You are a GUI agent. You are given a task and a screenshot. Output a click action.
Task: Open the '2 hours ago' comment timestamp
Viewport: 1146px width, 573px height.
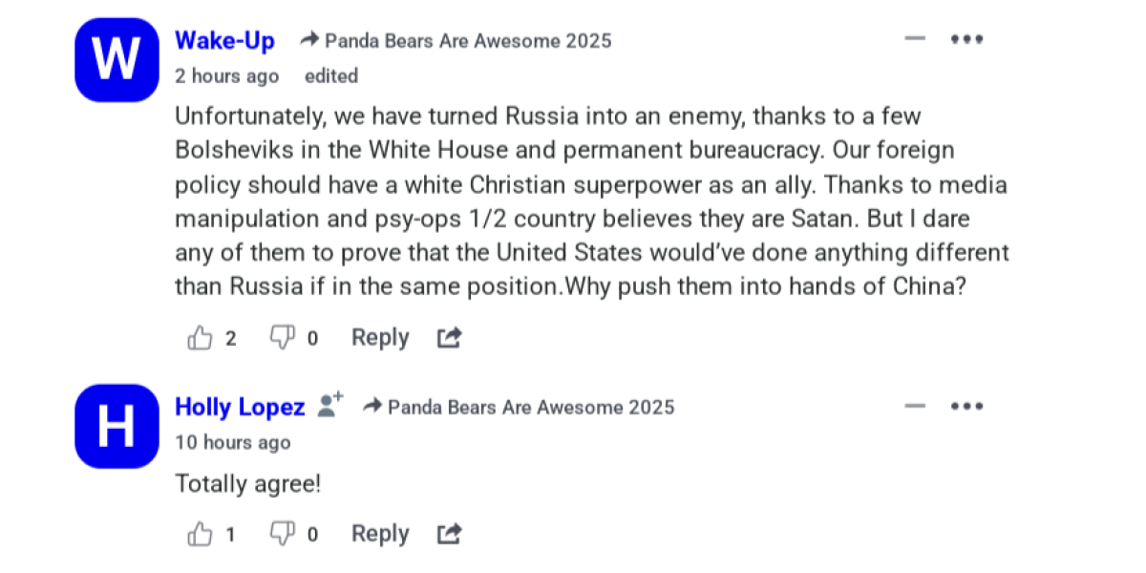pyautogui.click(x=227, y=76)
